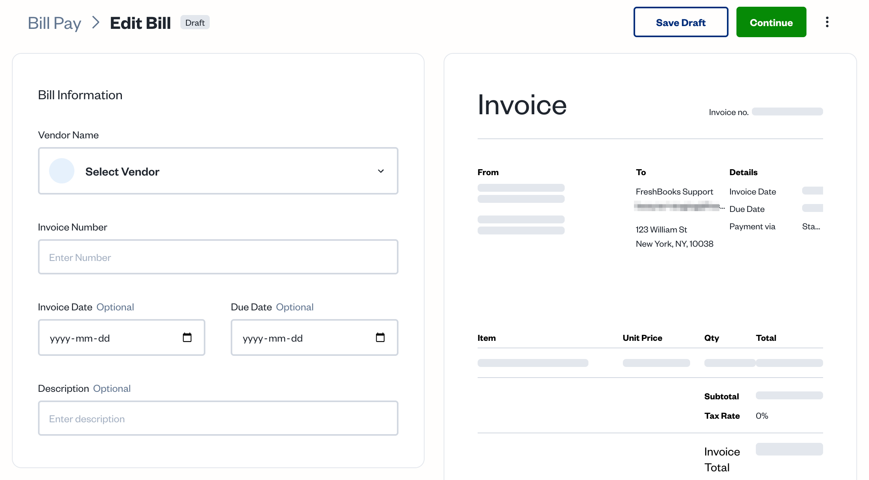Click the Invoice Number label
Screen dimensions: 869x480
click(72, 227)
